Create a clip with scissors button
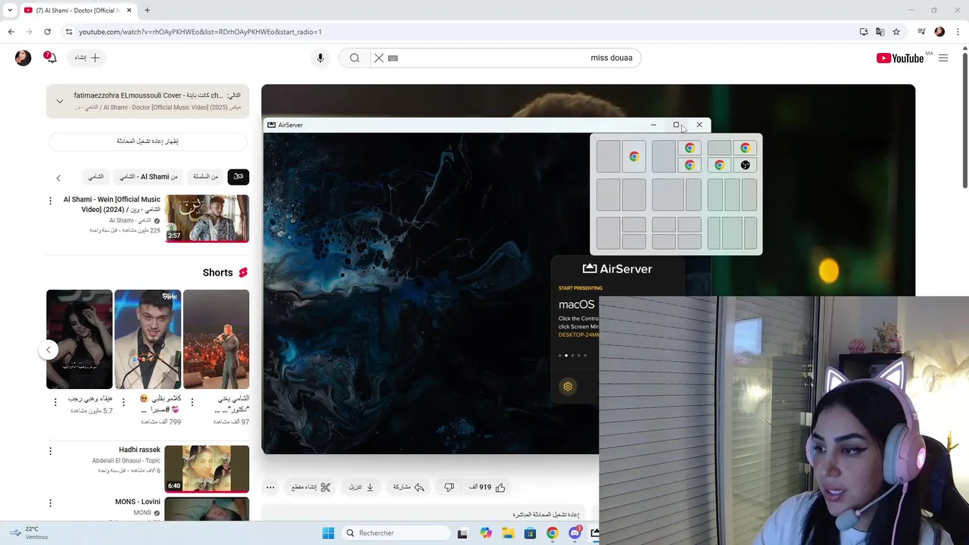 click(311, 487)
